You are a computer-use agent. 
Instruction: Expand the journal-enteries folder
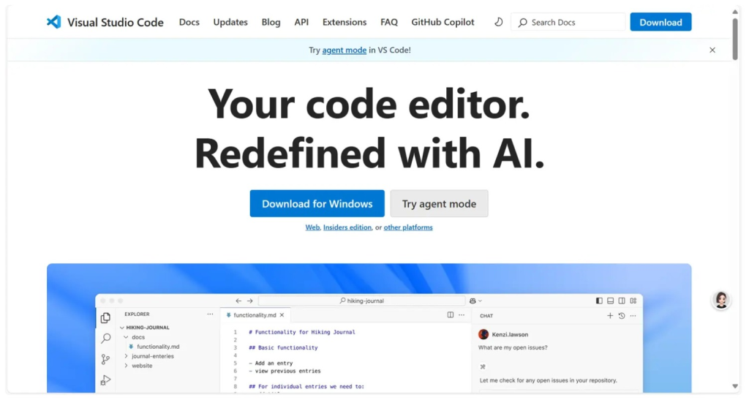(126, 356)
